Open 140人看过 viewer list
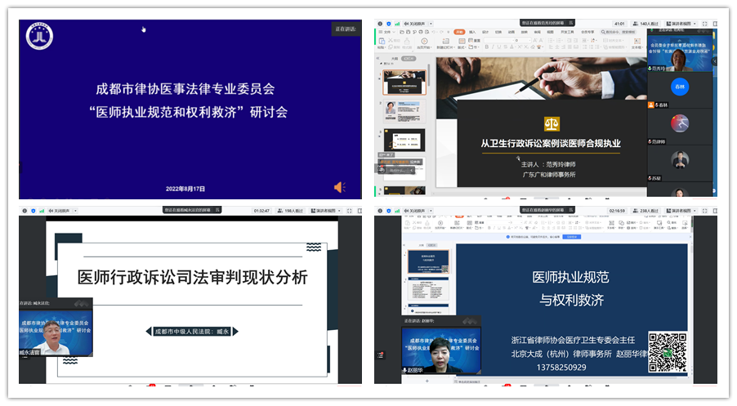737x406 pixels. click(x=645, y=24)
